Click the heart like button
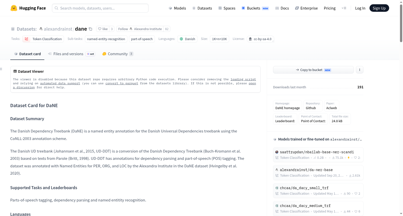The height and width of the screenshot is (216, 403). (103, 29)
